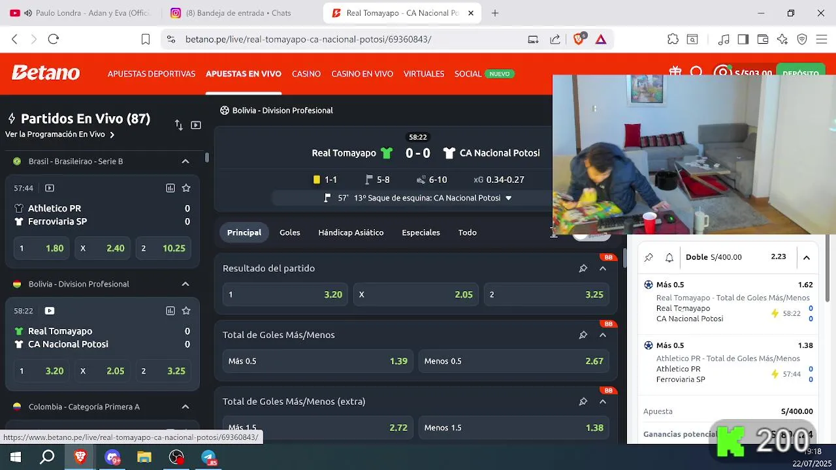Select the Principal markets tab

coord(244,232)
